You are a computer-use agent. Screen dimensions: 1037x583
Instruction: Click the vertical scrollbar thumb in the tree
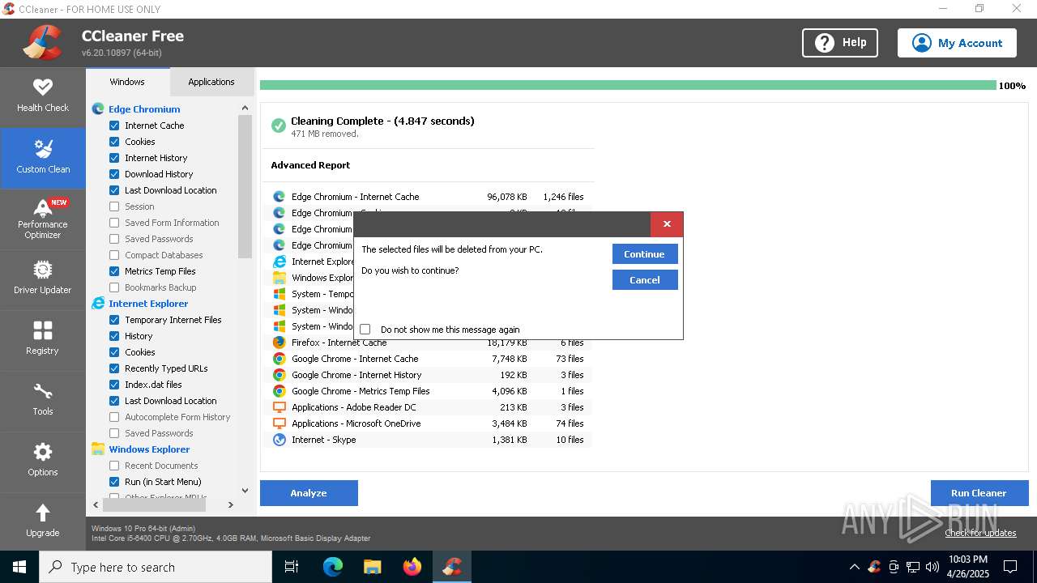click(245, 186)
